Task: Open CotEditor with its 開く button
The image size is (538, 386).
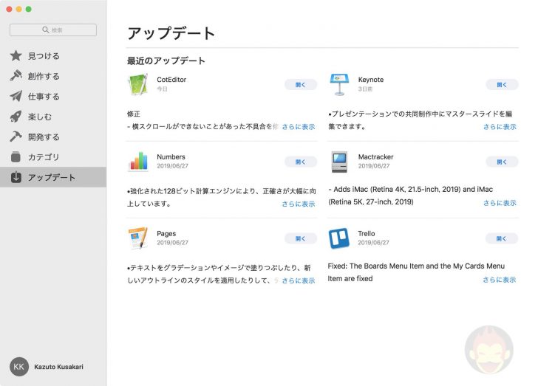Action: 301,85
